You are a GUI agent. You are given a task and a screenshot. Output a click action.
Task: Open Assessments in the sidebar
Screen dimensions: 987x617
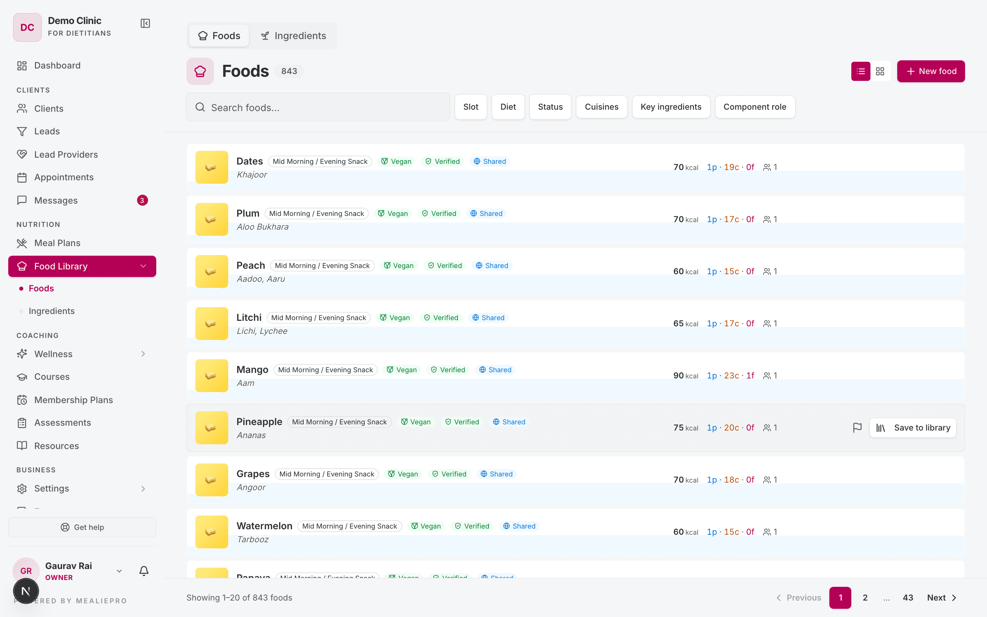pyautogui.click(x=82, y=423)
